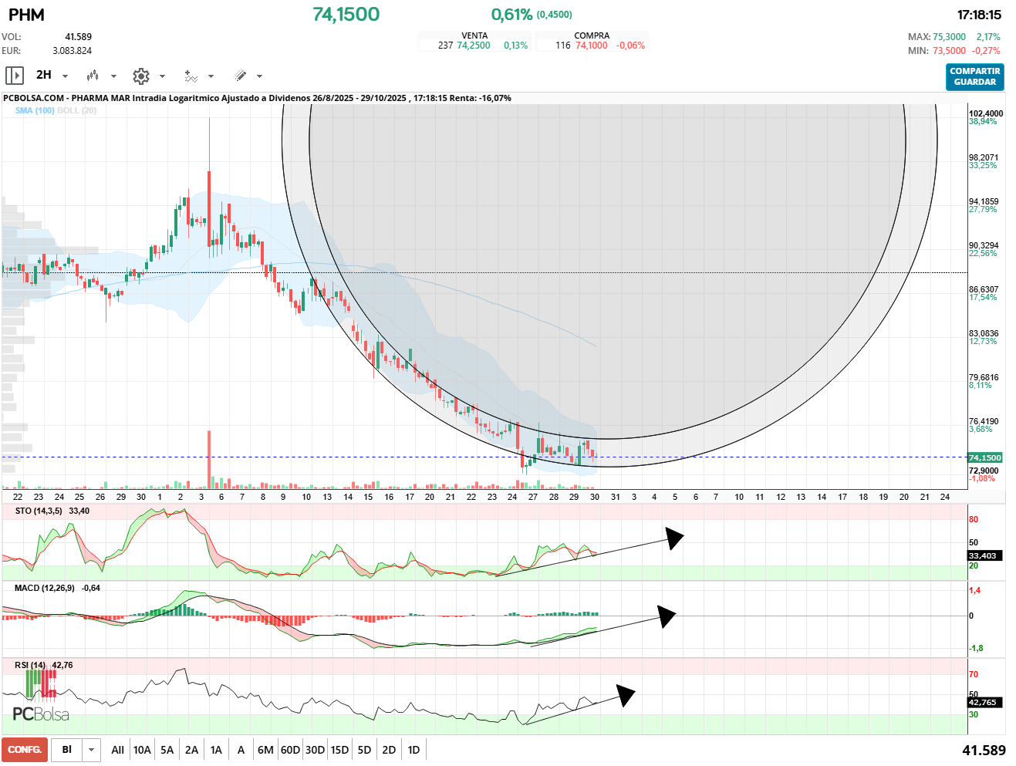The height and width of the screenshot is (766, 1016).
Task: Click the MACD (12,26,9) indicator label
Action: click(x=45, y=589)
